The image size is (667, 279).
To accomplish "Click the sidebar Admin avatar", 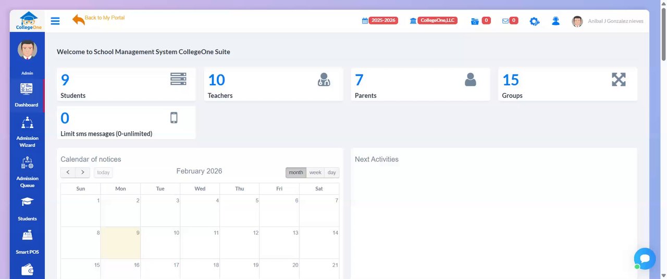I will pyautogui.click(x=27, y=50).
